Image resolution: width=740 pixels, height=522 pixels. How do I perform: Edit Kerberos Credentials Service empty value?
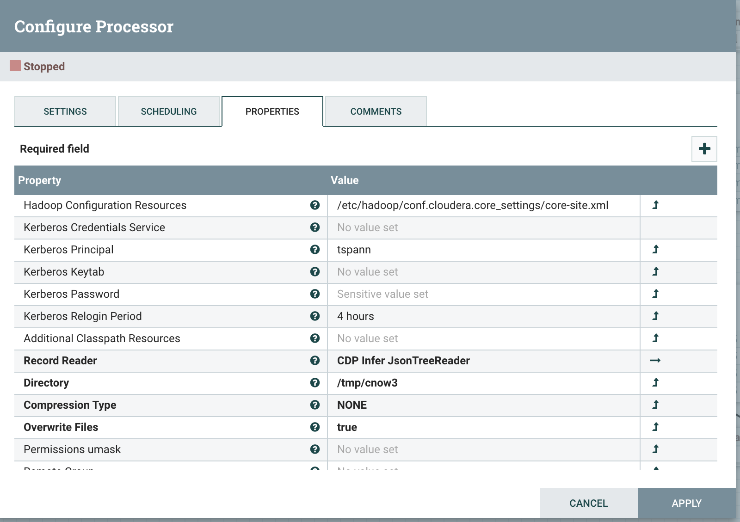[x=484, y=227]
